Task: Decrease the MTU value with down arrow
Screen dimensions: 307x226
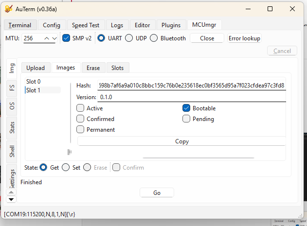Action: [54, 38]
